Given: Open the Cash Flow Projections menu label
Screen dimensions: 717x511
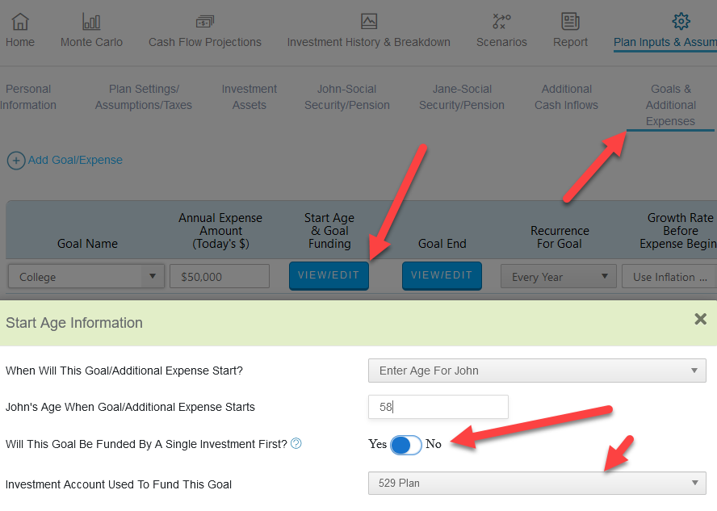Looking at the screenshot, I should coord(205,42).
